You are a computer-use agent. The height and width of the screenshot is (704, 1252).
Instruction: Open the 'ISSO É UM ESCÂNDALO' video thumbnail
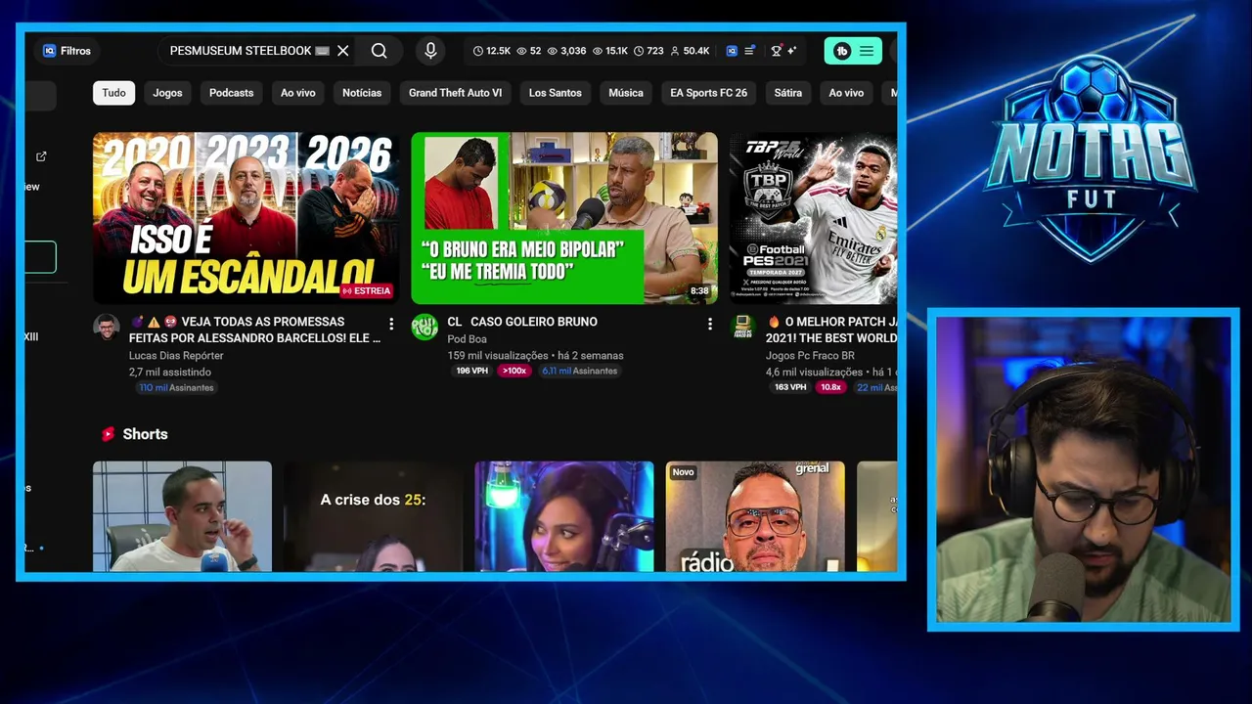246,218
